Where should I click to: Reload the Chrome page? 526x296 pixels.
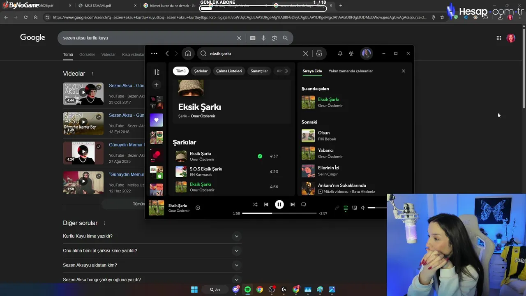25,17
